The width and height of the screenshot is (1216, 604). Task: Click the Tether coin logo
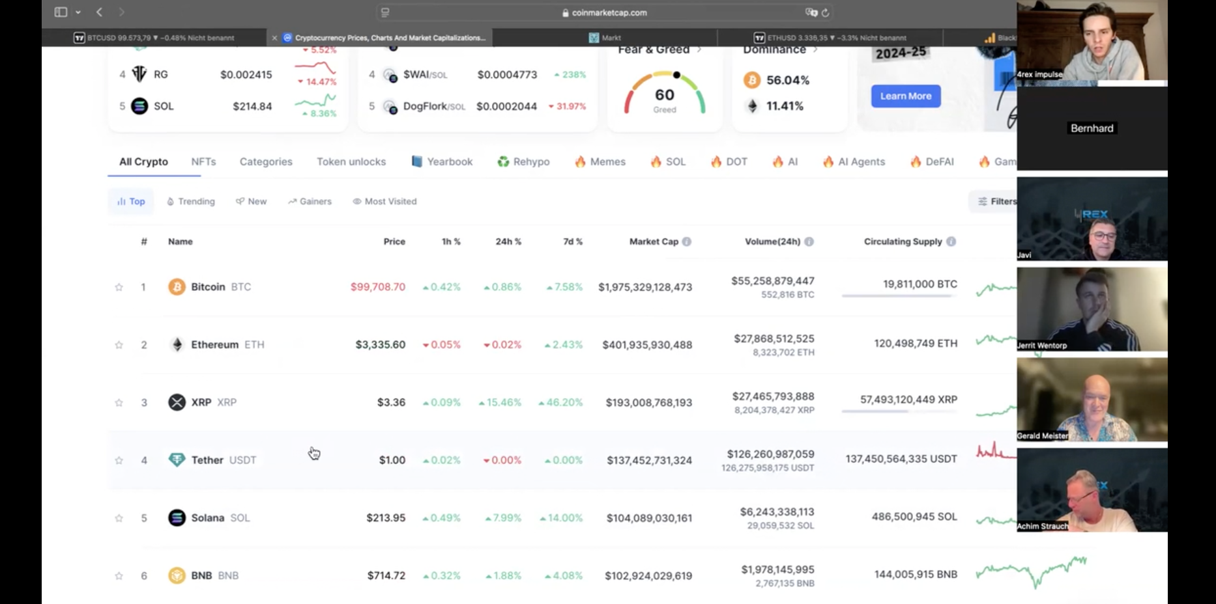click(177, 460)
